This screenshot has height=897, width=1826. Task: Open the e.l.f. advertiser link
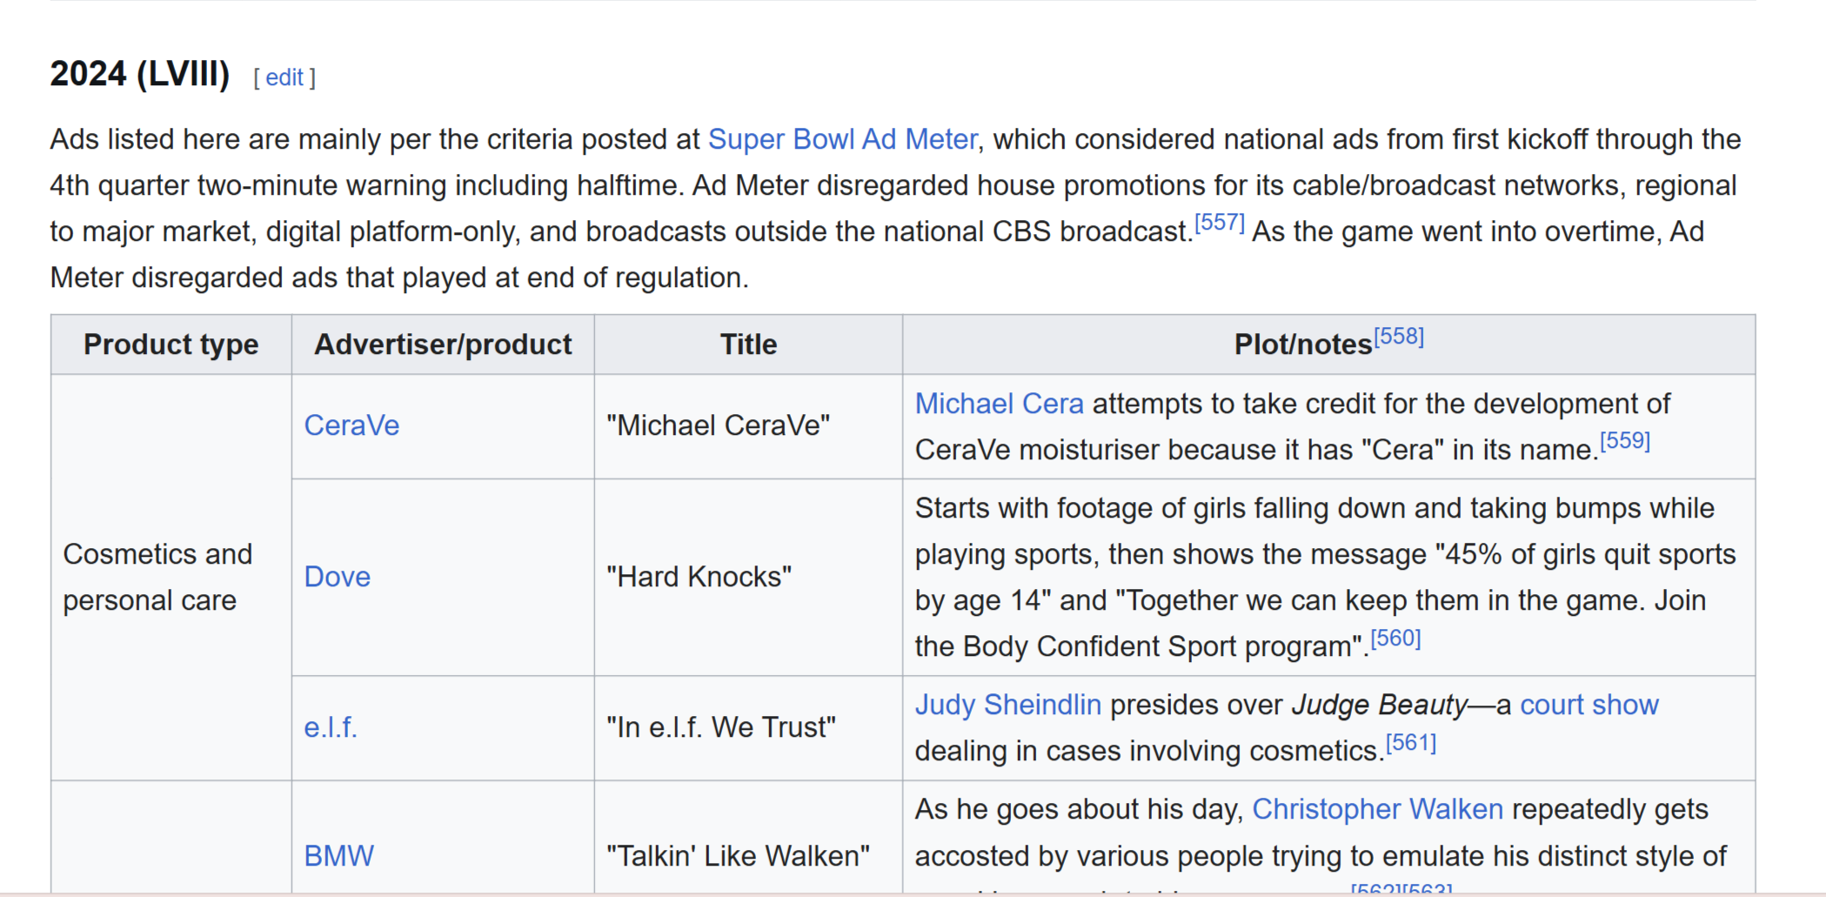pyautogui.click(x=331, y=727)
